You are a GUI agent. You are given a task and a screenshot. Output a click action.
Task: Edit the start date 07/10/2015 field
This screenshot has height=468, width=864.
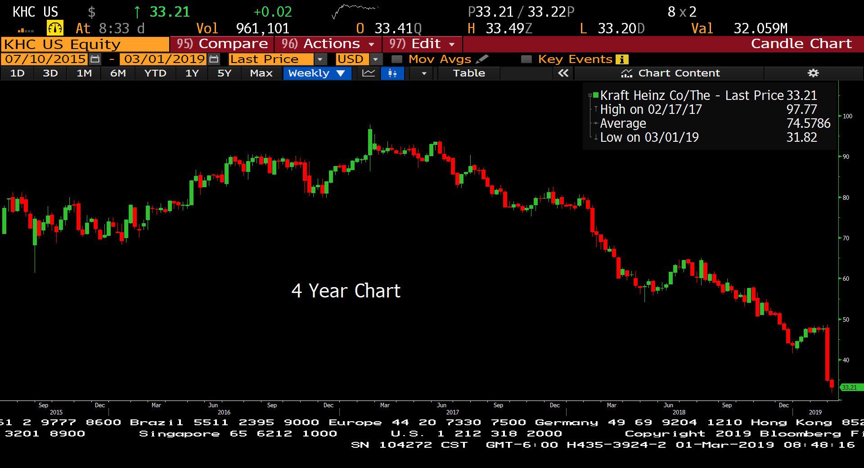pyautogui.click(x=45, y=59)
